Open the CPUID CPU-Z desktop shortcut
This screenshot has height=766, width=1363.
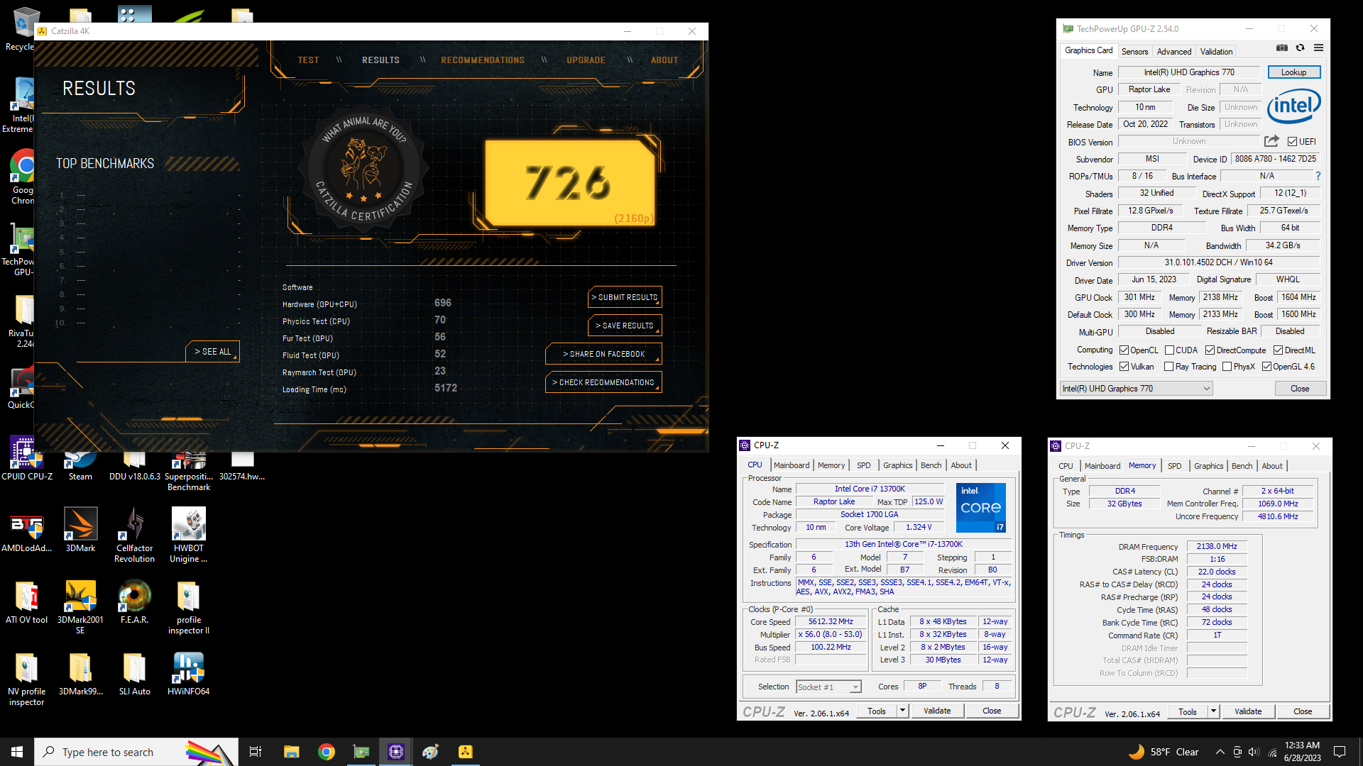click(x=26, y=459)
